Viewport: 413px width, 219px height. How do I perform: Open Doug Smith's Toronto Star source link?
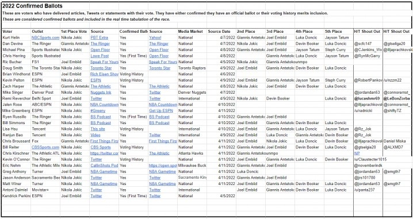tap(101, 68)
